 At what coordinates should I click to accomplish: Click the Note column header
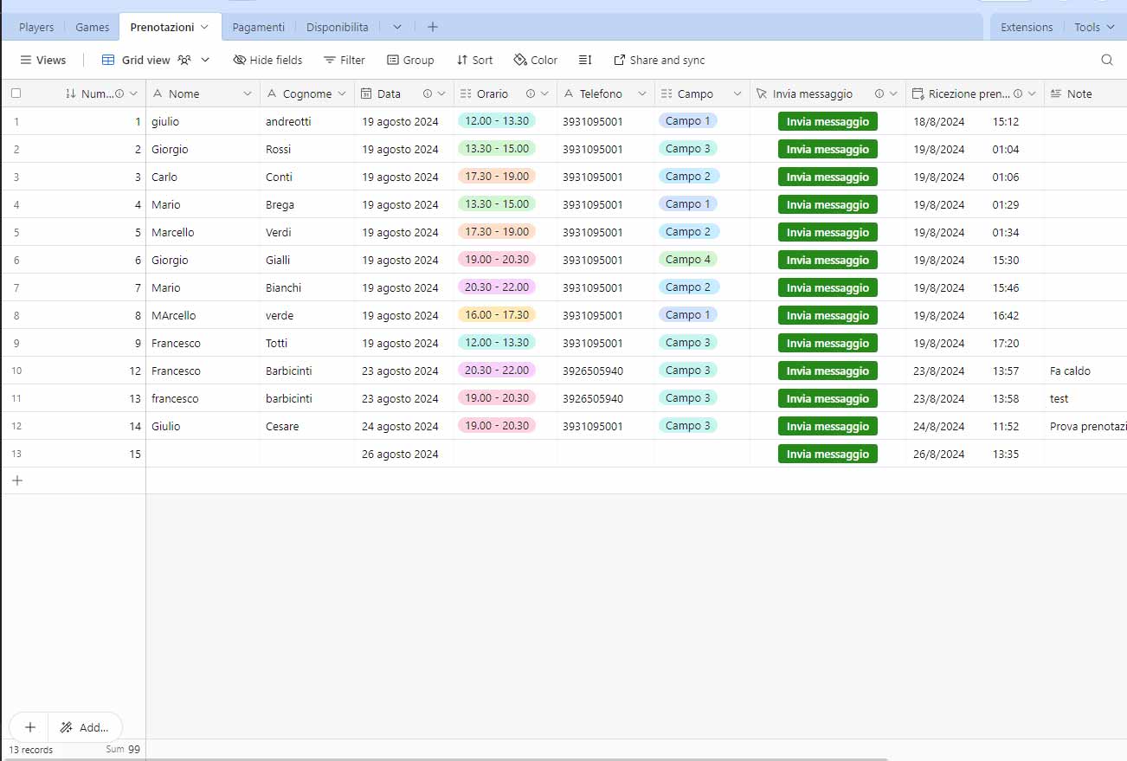[x=1085, y=94]
